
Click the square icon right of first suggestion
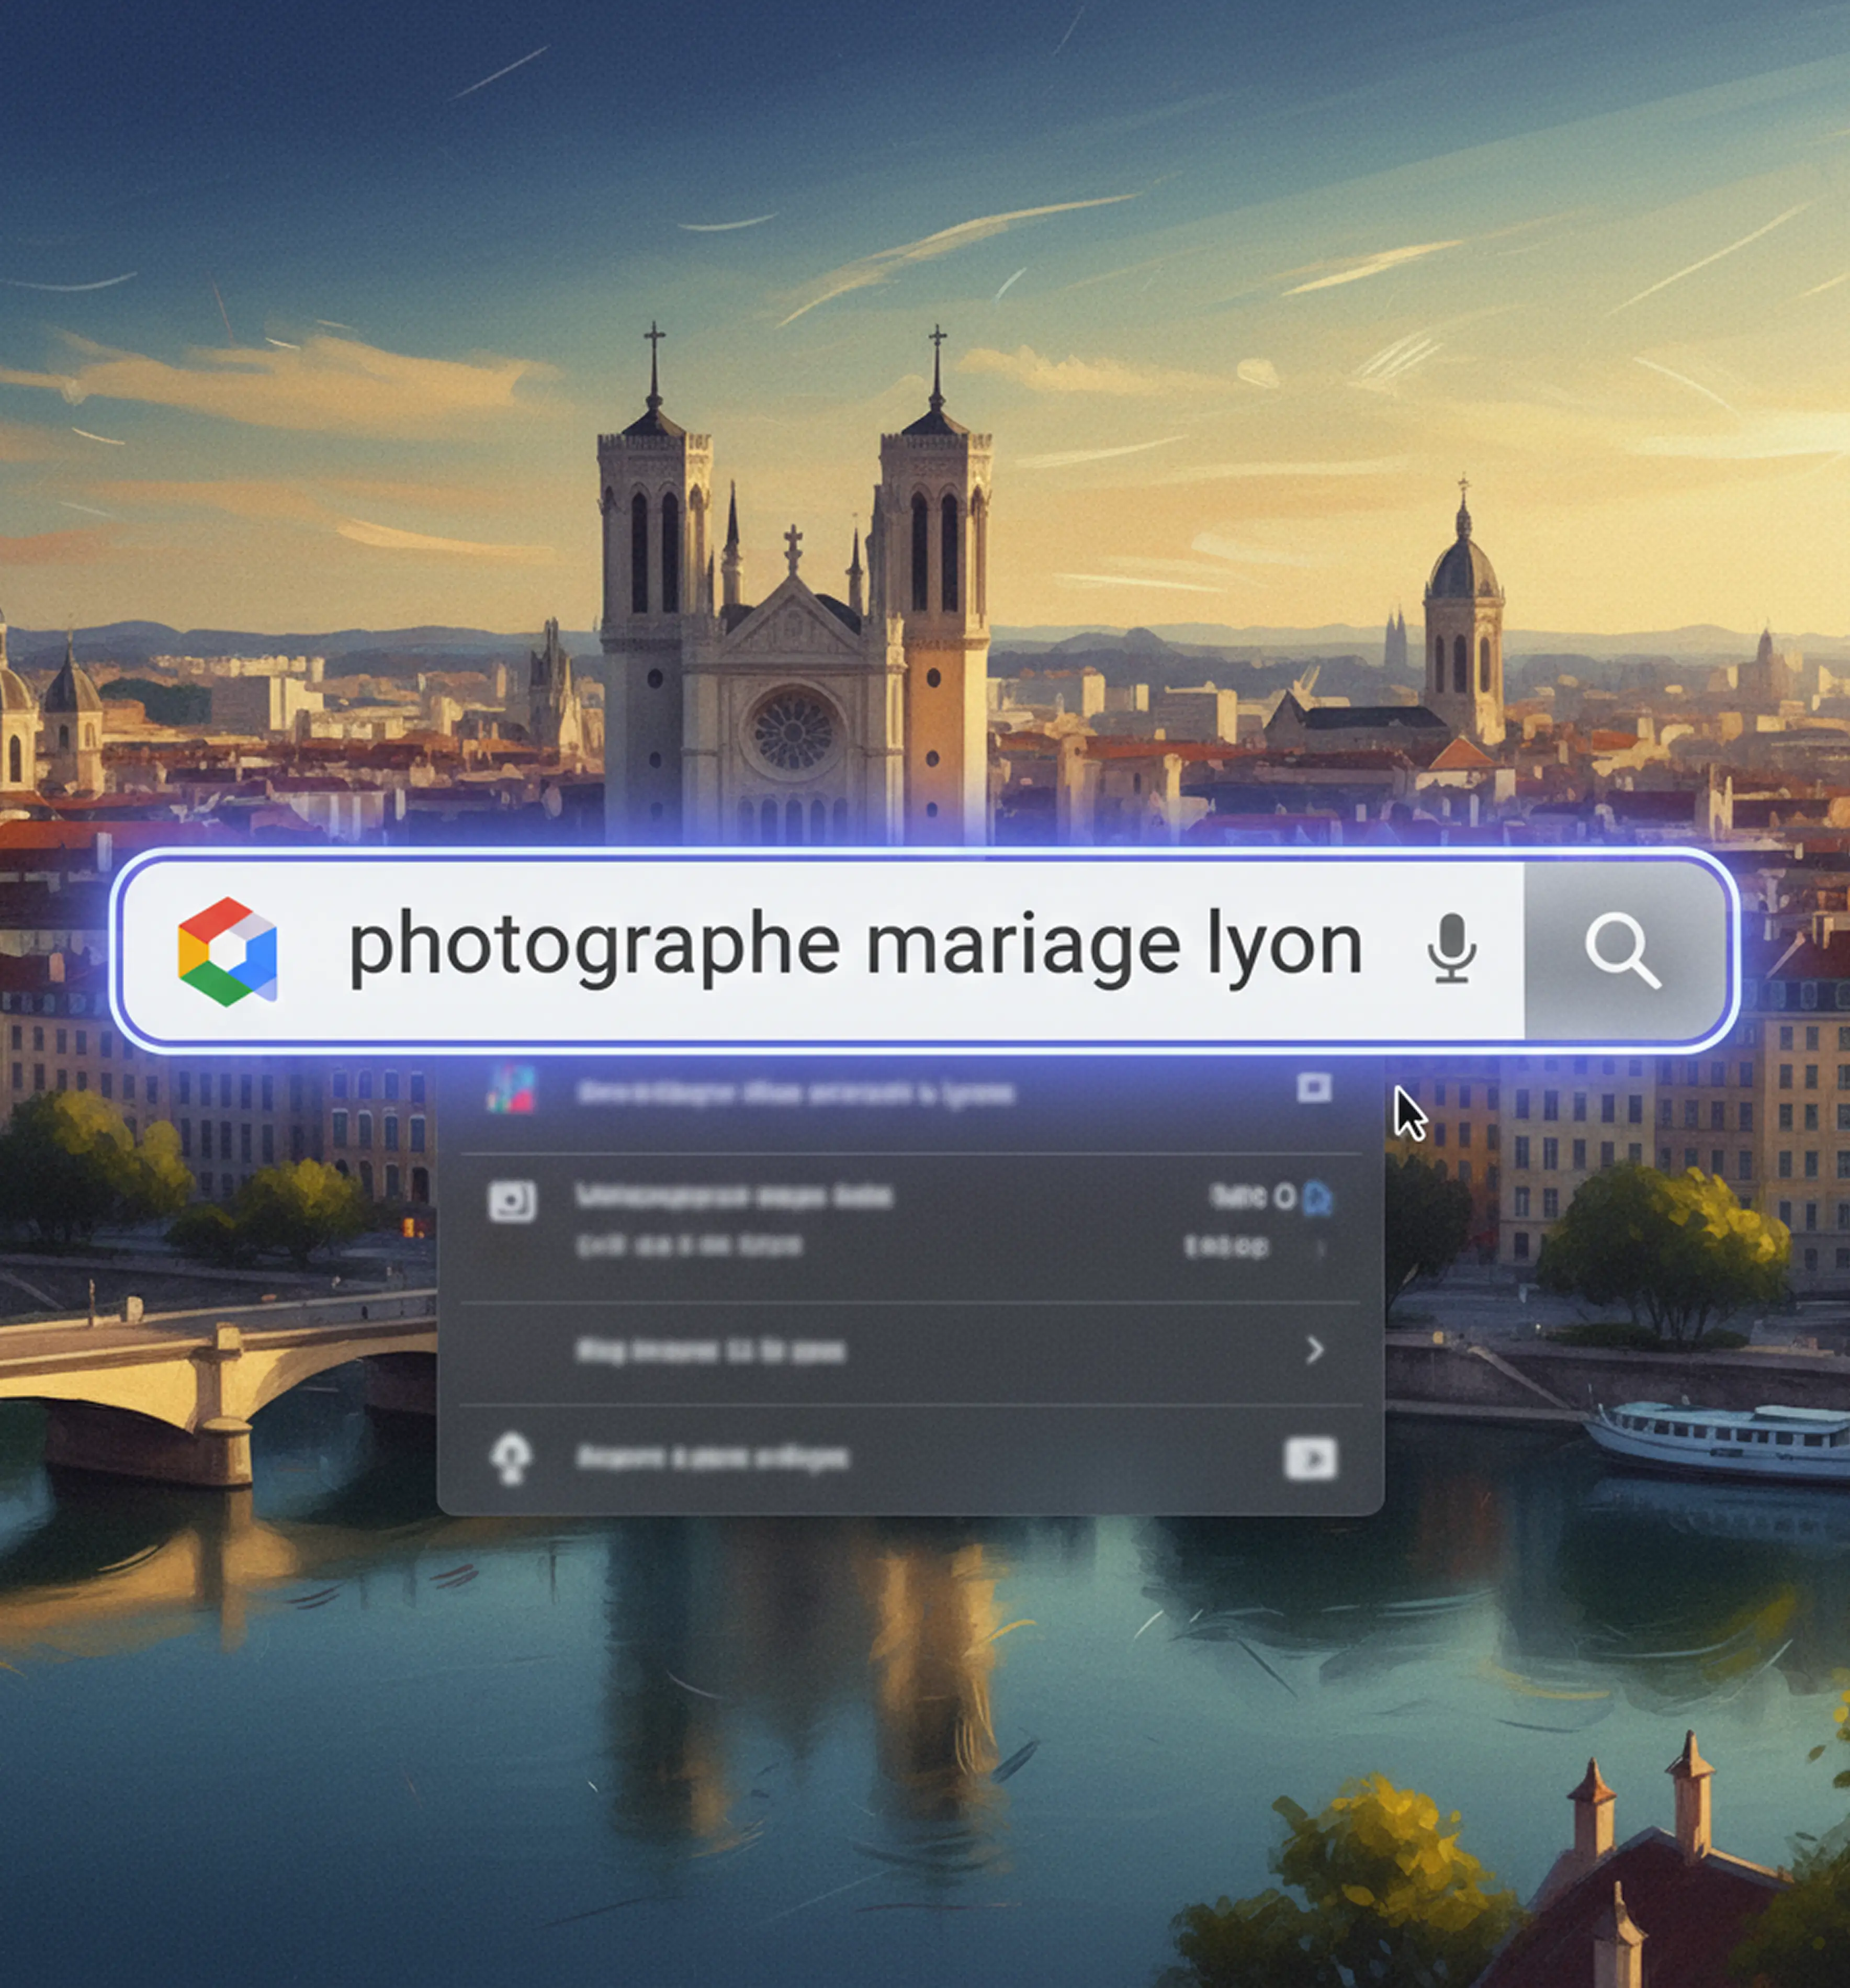(x=1313, y=1088)
